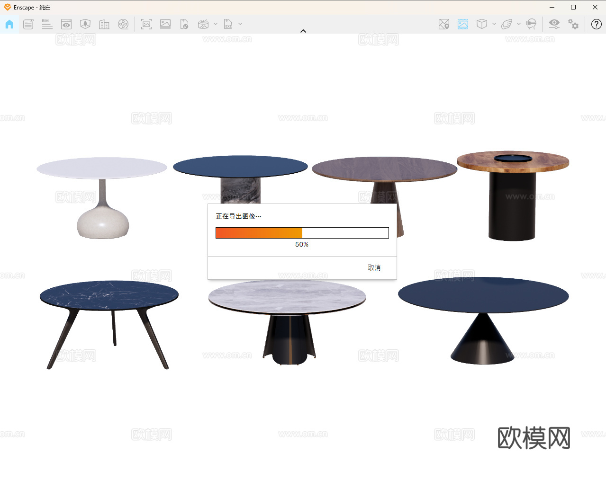Click the dark marble three-legged table
This screenshot has height=488, width=606.
(109, 324)
